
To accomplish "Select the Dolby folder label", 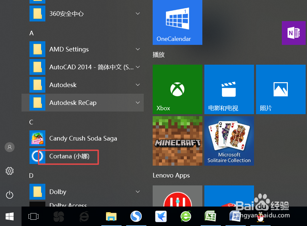I will pos(58,192).
